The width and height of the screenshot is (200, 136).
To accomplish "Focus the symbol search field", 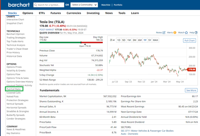I will [50, 5].
